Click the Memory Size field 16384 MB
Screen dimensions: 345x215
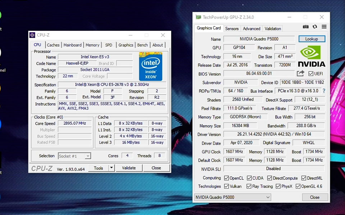240,126
